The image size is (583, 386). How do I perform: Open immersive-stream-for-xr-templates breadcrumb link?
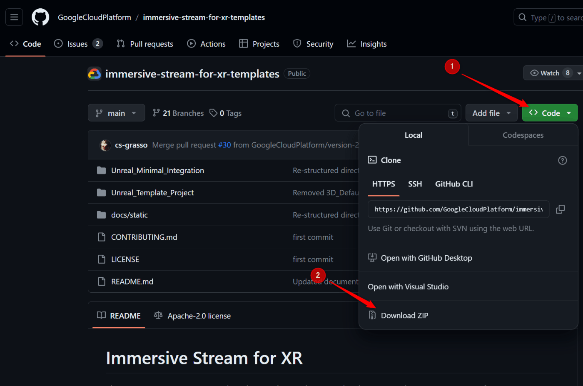[x=204, y=17]
